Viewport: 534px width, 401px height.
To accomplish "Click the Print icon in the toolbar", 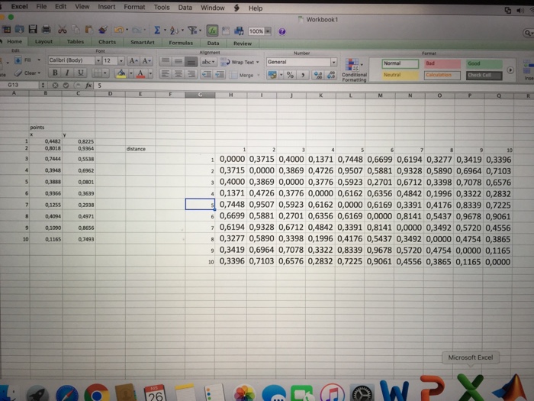I will coord(46,30).
